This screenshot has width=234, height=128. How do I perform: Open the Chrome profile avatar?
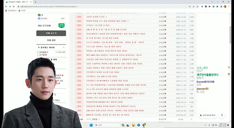pos(225,6)
